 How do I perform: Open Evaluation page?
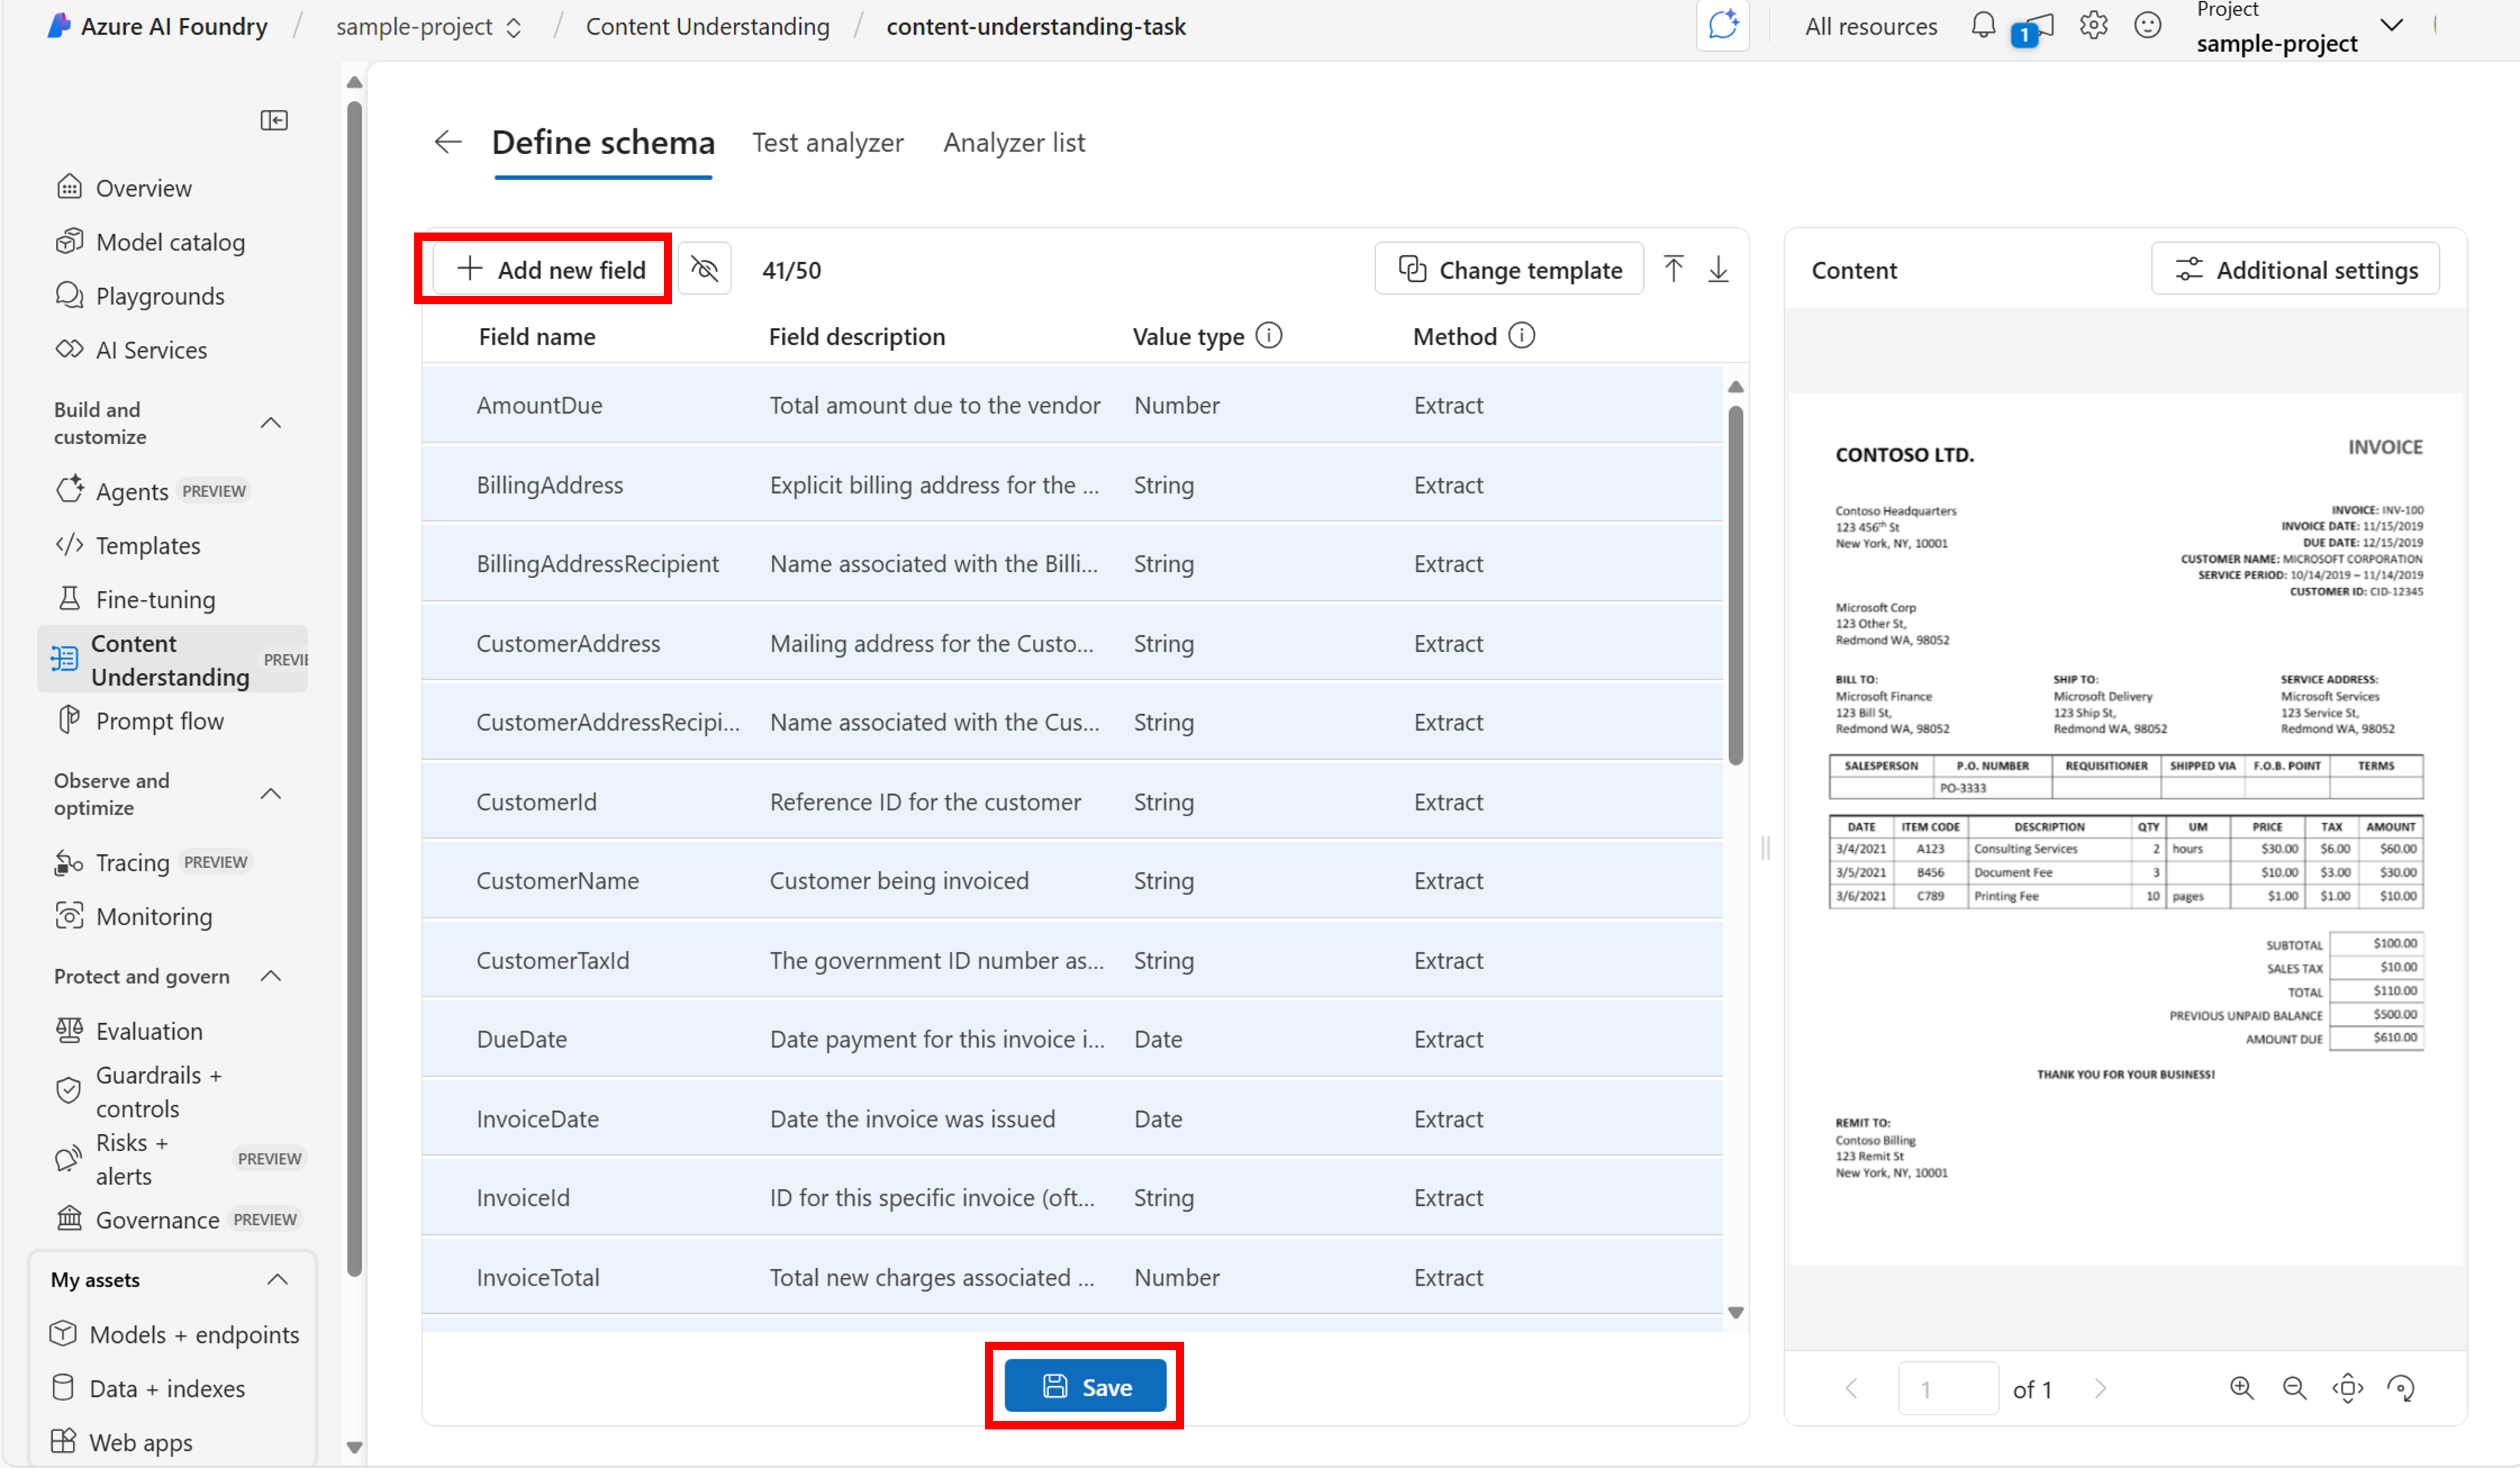pyautogui.click(x=129, y=1031)
